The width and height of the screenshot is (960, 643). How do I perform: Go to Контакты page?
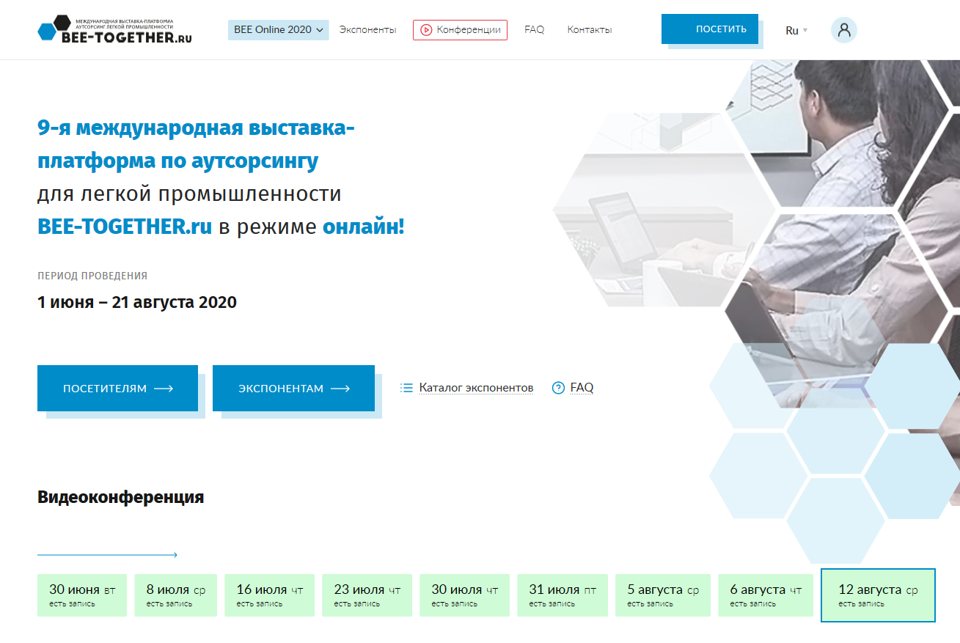[589, 30]
